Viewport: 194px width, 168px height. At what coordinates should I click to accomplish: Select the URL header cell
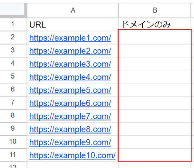73,25
